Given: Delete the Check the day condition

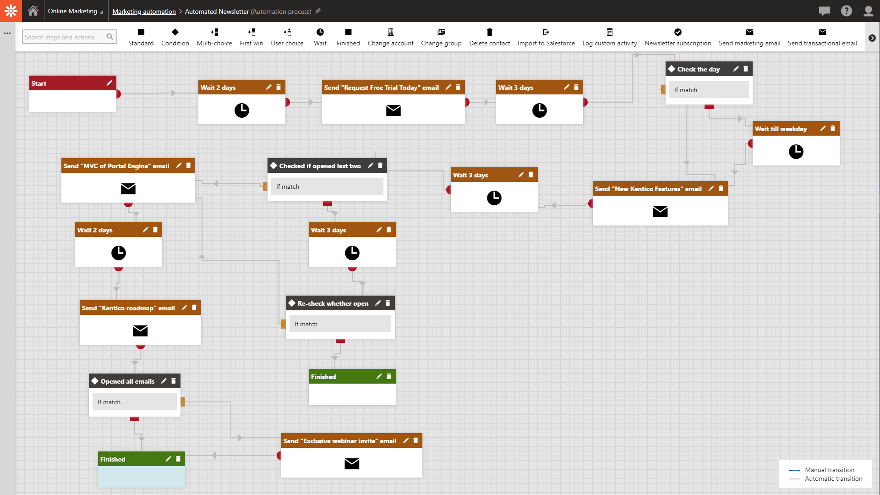Looking at the screenshot, I should pos(746,69).
